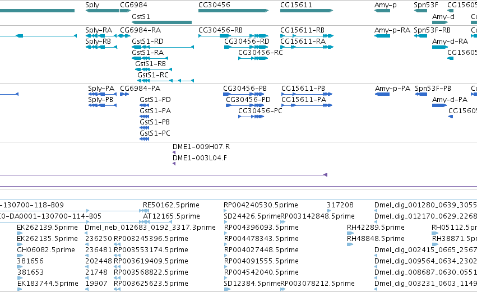The width and height of the screenshot is (477, 292).
Task: Click the 317208 EST label
Action: [340, 205]
